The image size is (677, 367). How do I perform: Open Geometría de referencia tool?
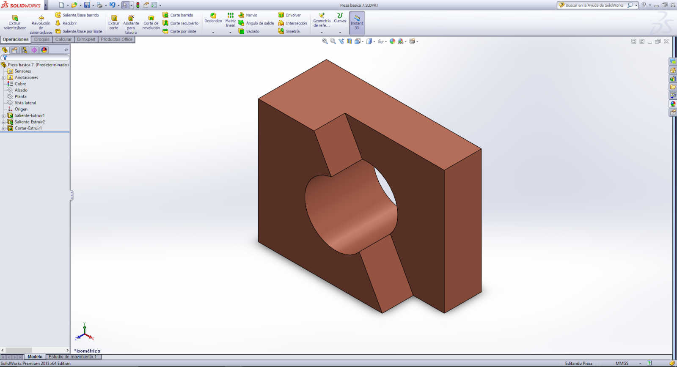[322, 20]
